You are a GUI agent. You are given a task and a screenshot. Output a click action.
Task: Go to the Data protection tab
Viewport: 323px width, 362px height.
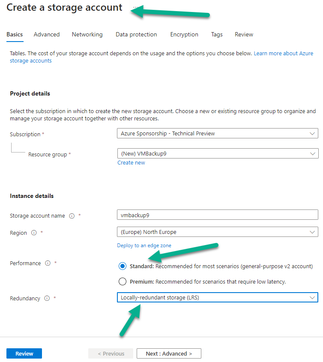(136, 34)
